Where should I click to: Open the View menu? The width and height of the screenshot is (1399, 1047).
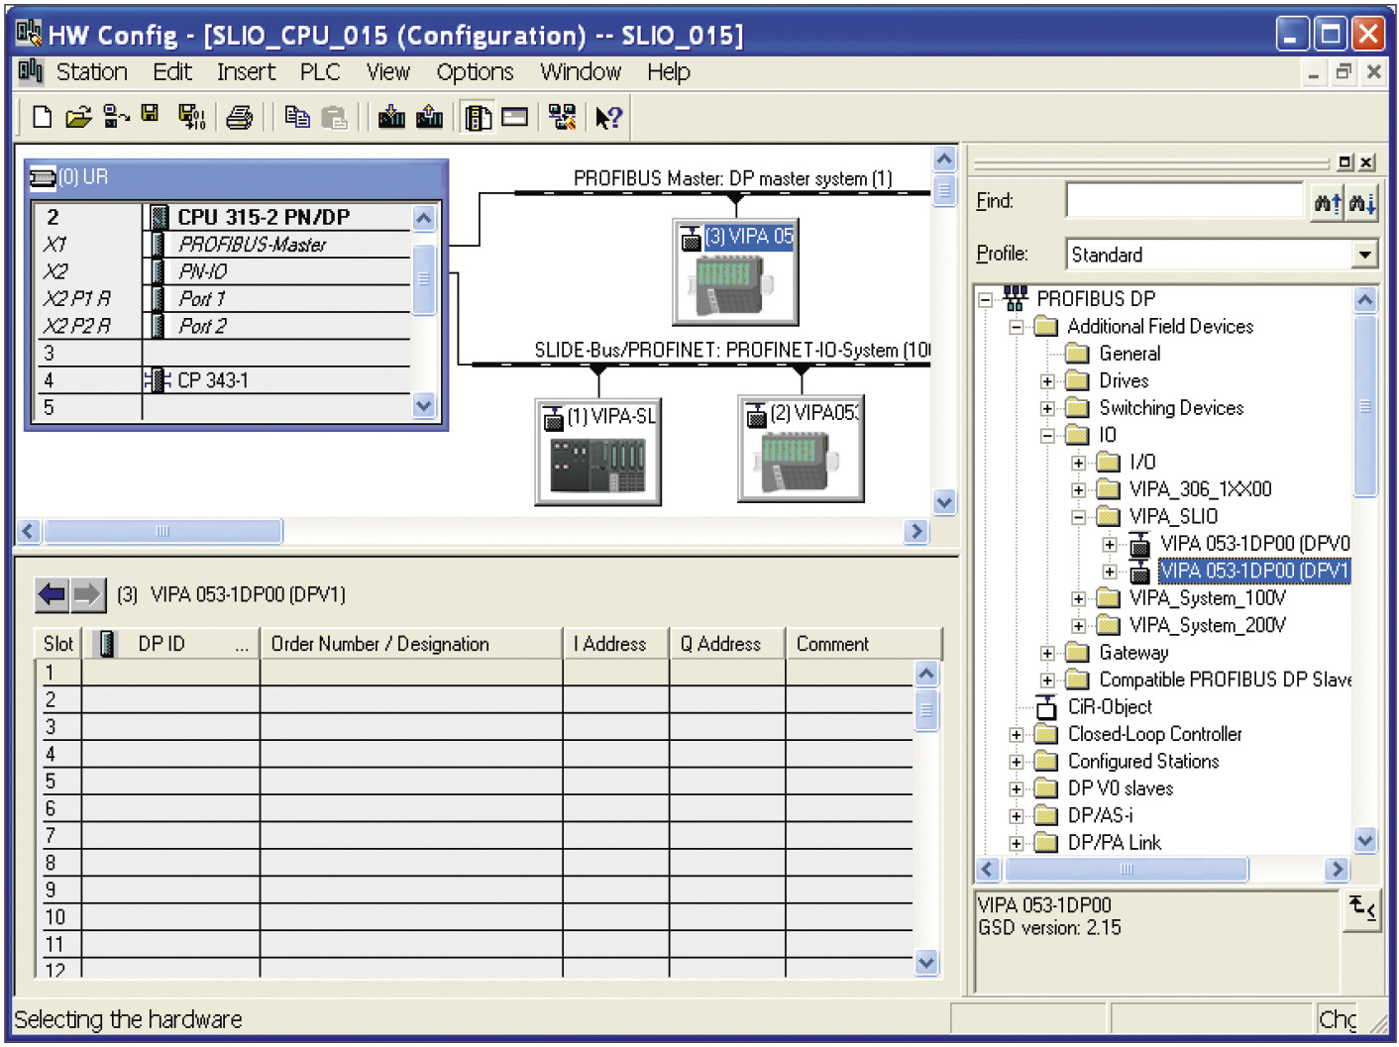click(387, 72)
